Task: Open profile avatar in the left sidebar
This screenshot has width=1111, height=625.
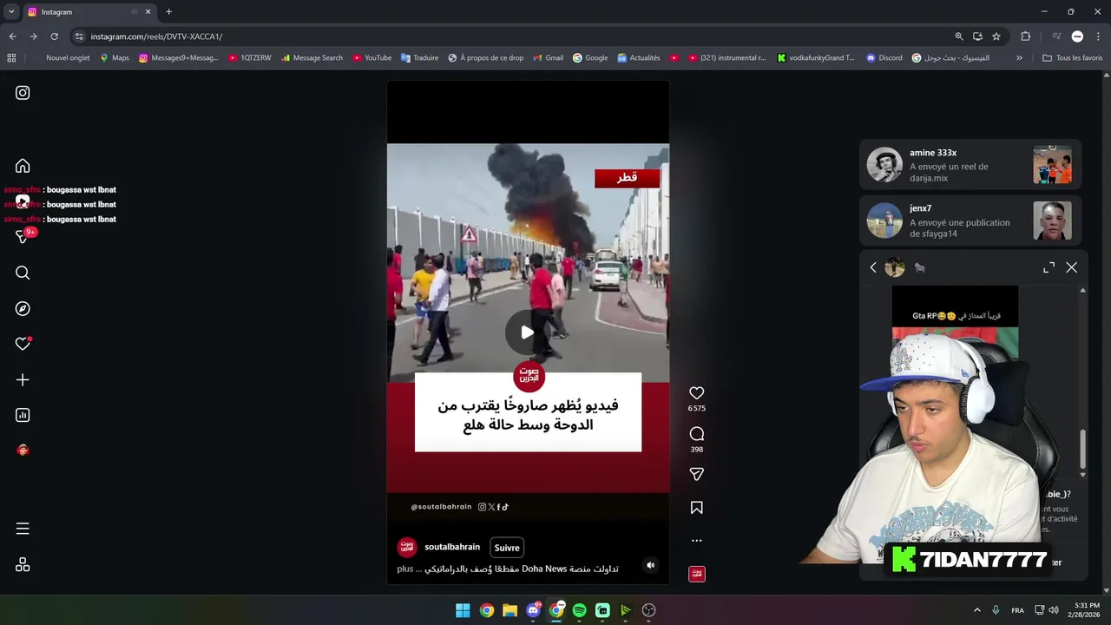Action: coord(23,450)
